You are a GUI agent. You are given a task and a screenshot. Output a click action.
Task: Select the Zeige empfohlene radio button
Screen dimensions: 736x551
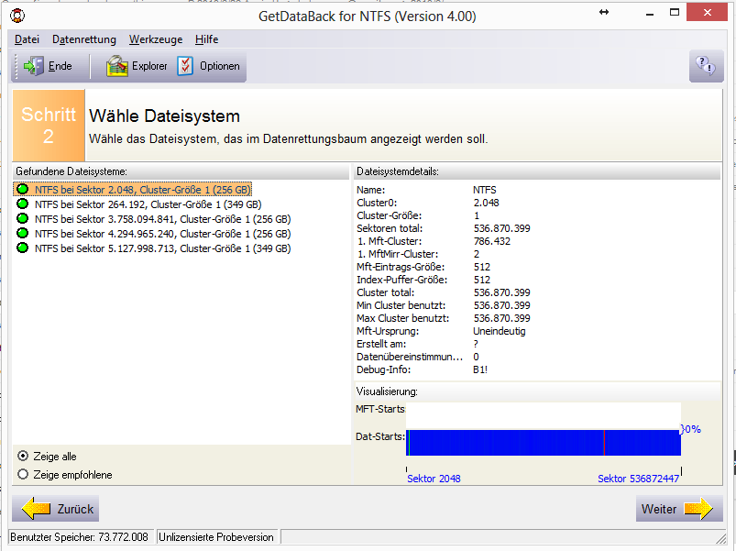tap(23, 474)
